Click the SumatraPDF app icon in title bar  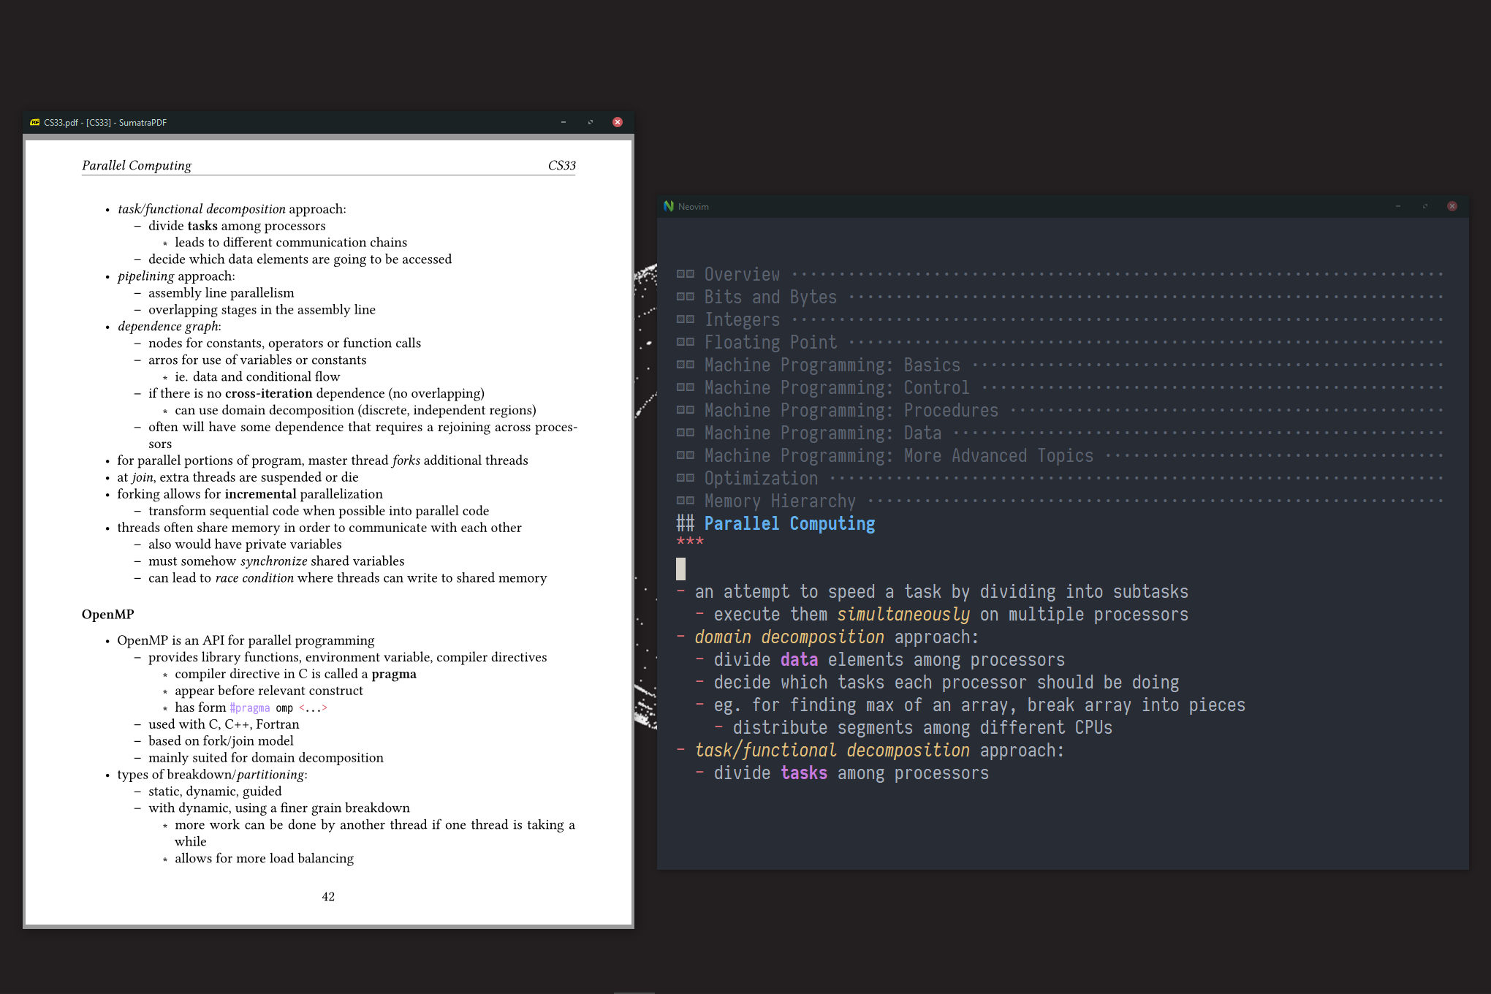click(x=35, y=122)
